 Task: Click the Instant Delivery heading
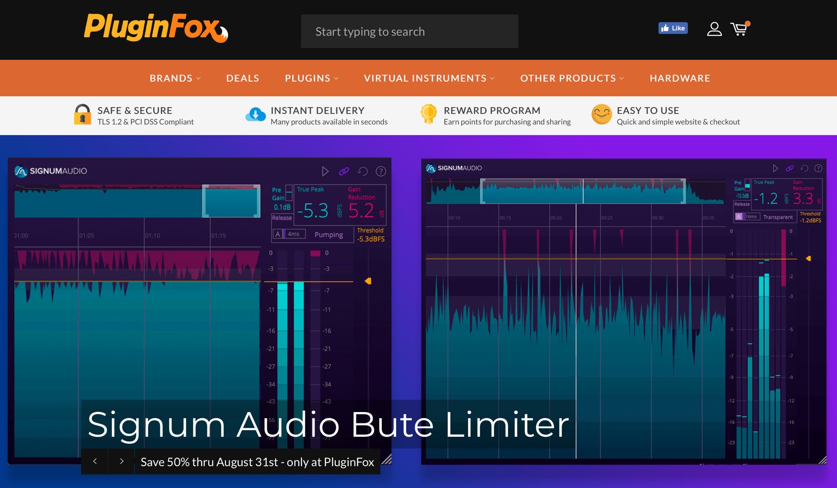(317, 111)
